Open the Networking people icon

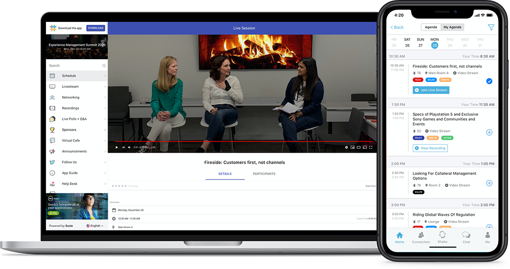pyautogui.click(x=52, y=97)
